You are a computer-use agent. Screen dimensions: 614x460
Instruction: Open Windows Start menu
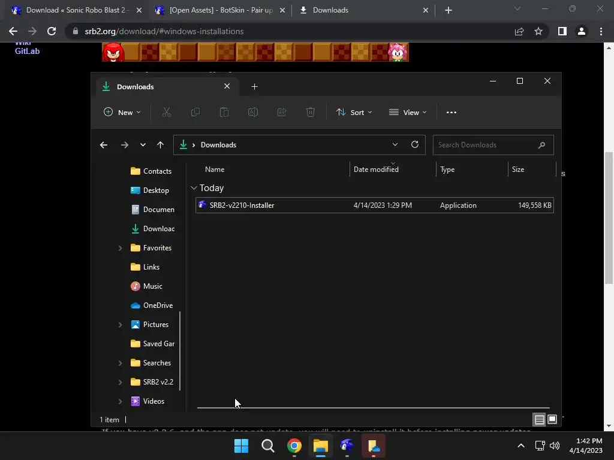241,446
